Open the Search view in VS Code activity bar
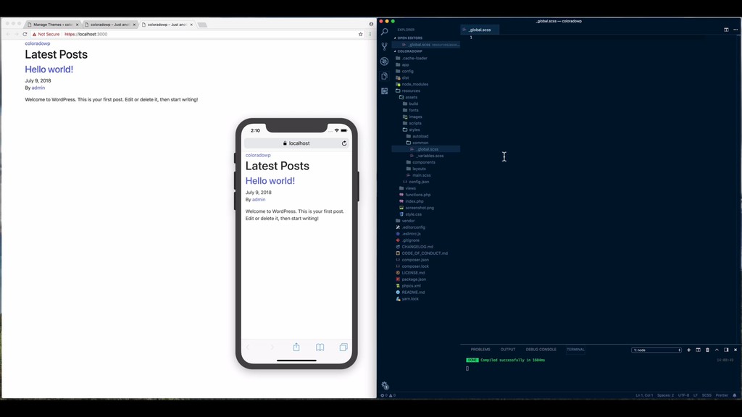The height and width of the screenshot is (417, 742). (x=384, y=32)
